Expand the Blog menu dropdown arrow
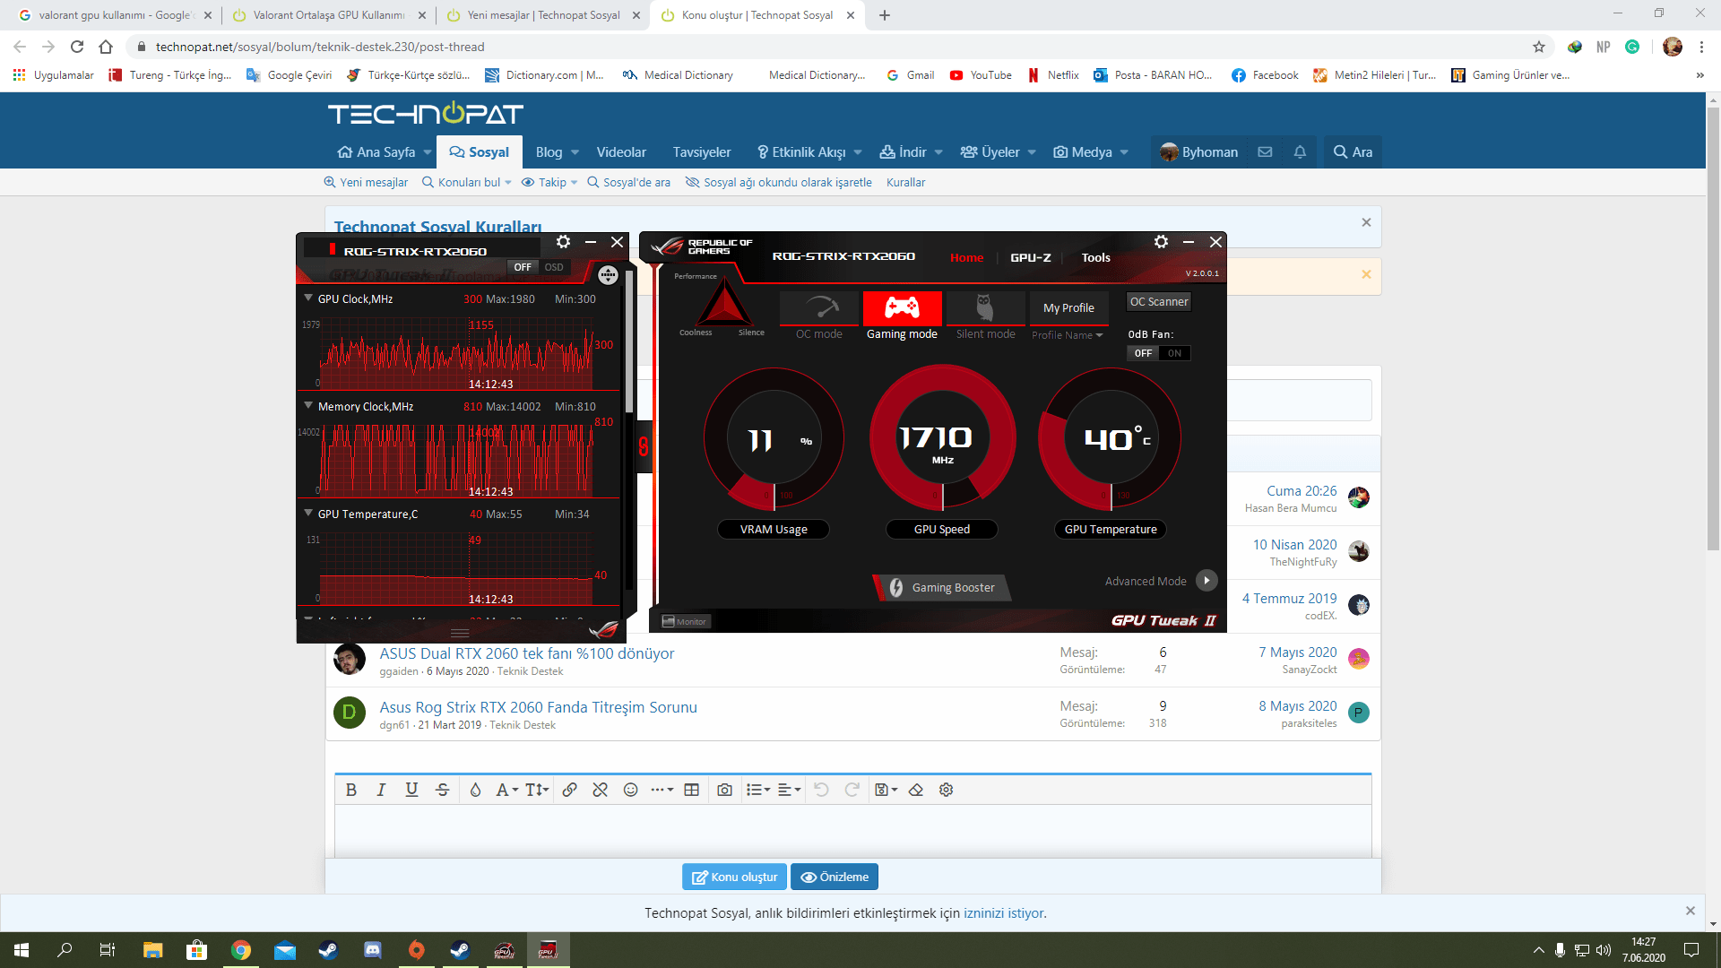 [575, 152]
